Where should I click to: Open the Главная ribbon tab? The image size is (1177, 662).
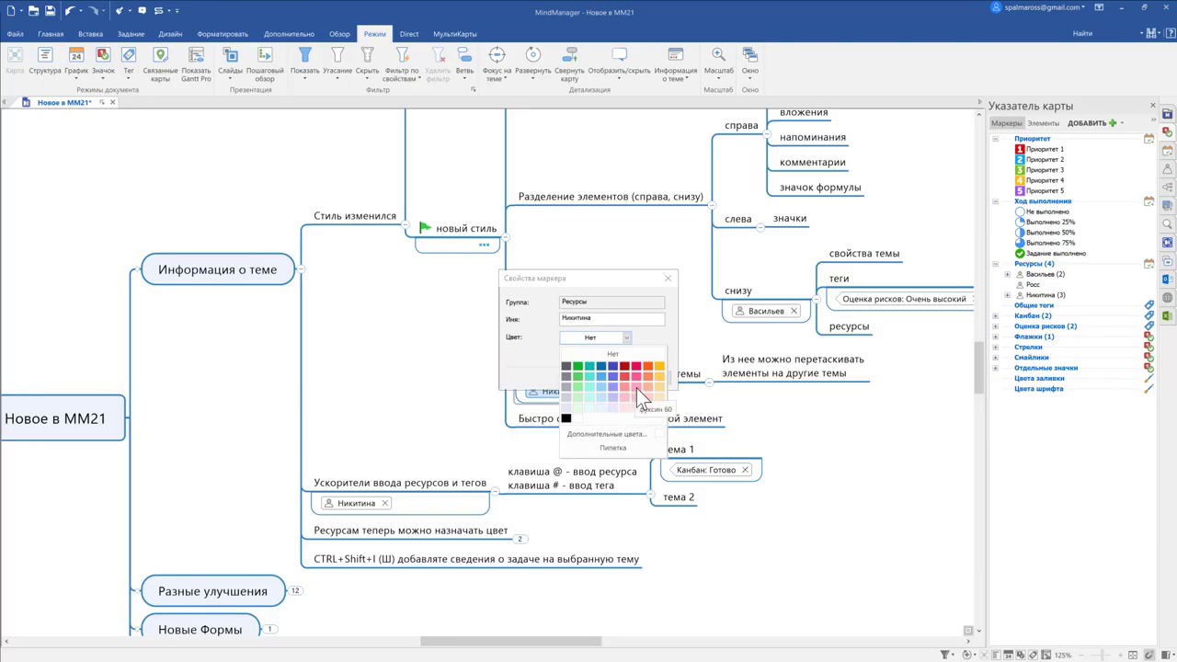click(x=51, y=34)
